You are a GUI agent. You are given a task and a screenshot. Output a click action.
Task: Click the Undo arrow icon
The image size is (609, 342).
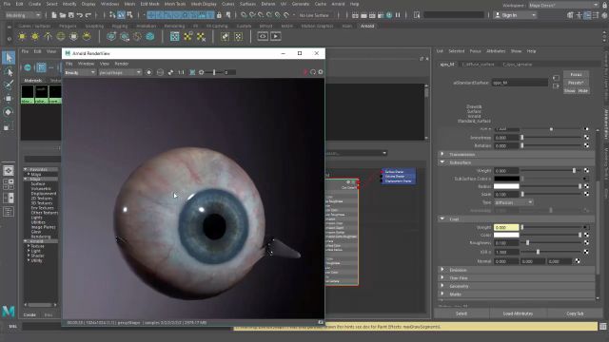(x=80, y=15)
